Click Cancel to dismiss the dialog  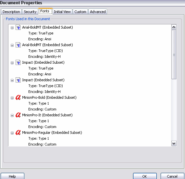tap(172, 176)
